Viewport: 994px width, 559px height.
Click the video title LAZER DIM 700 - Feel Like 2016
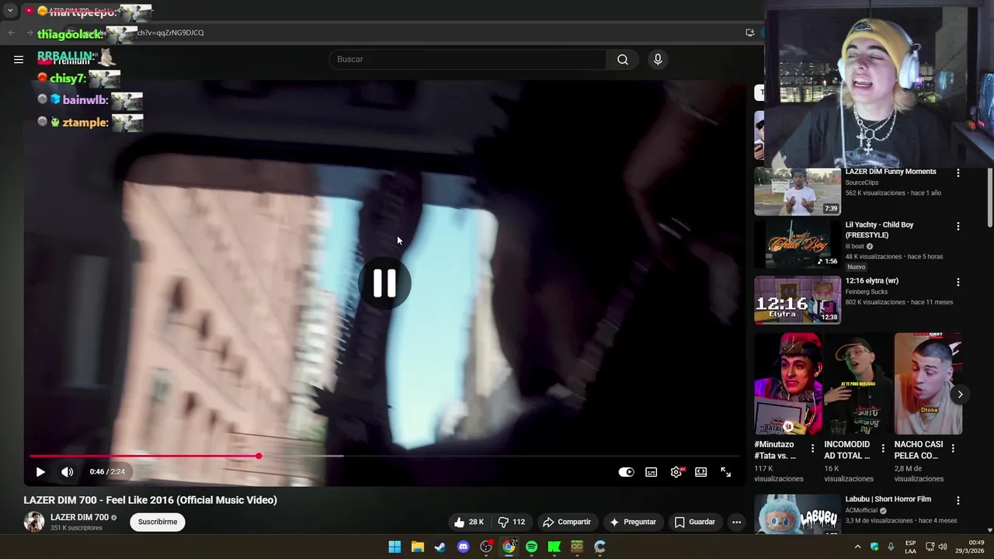(150, 500)
